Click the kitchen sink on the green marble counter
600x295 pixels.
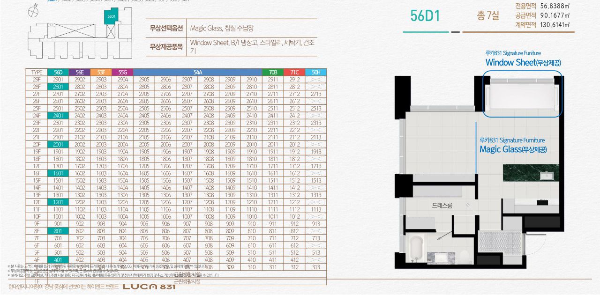547,177
